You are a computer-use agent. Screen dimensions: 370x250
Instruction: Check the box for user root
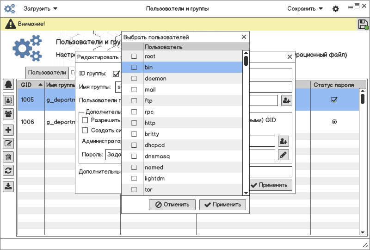pos(134,56)
